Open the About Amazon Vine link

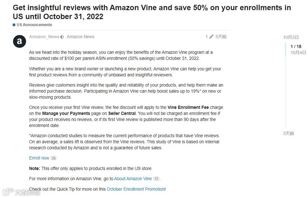[133, 179]
